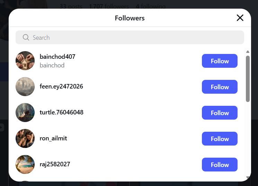Click the search magnifier icon
The image size is (258, 186).
point(26,37)
